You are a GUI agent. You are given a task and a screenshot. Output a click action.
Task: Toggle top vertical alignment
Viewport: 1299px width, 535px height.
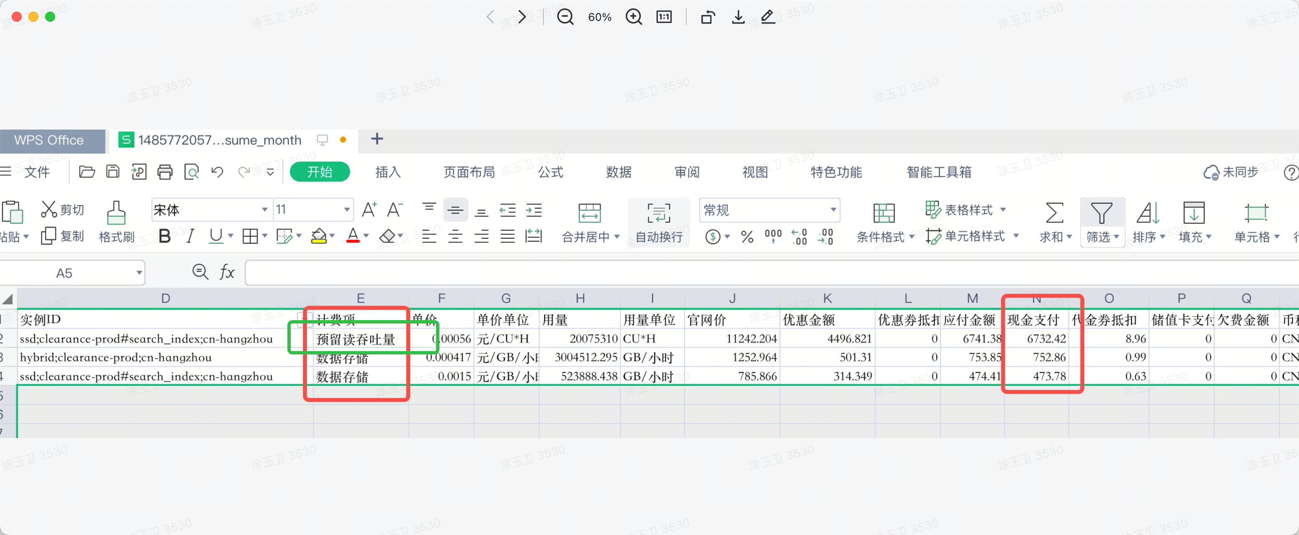[429, 208]
